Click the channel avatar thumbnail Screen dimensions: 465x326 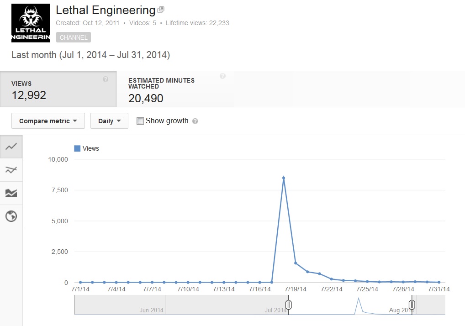tap(31, 23)
